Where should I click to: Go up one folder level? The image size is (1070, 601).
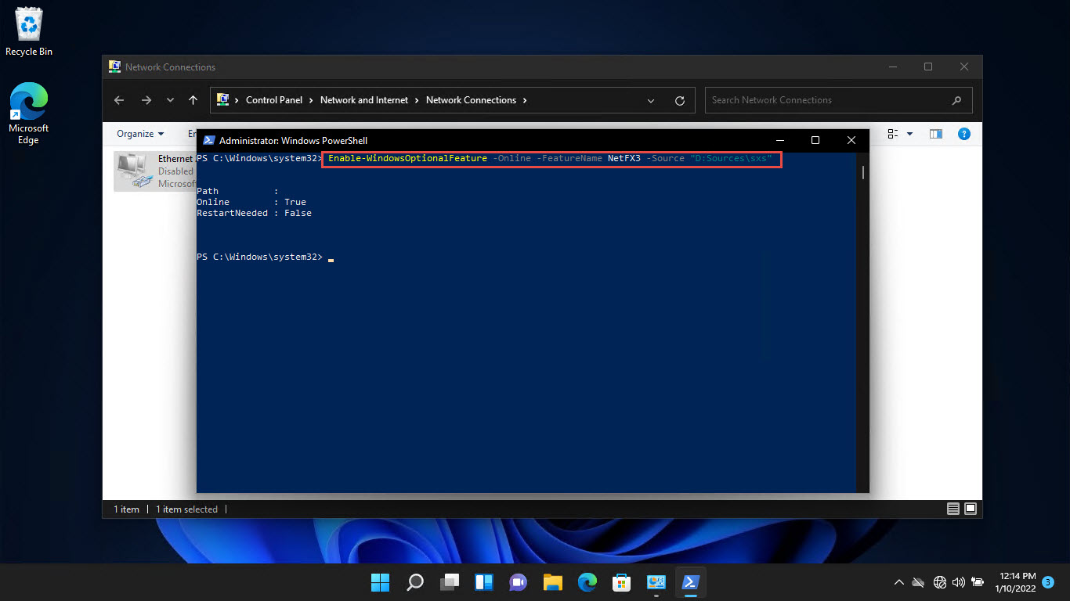(x=193, y=100)
